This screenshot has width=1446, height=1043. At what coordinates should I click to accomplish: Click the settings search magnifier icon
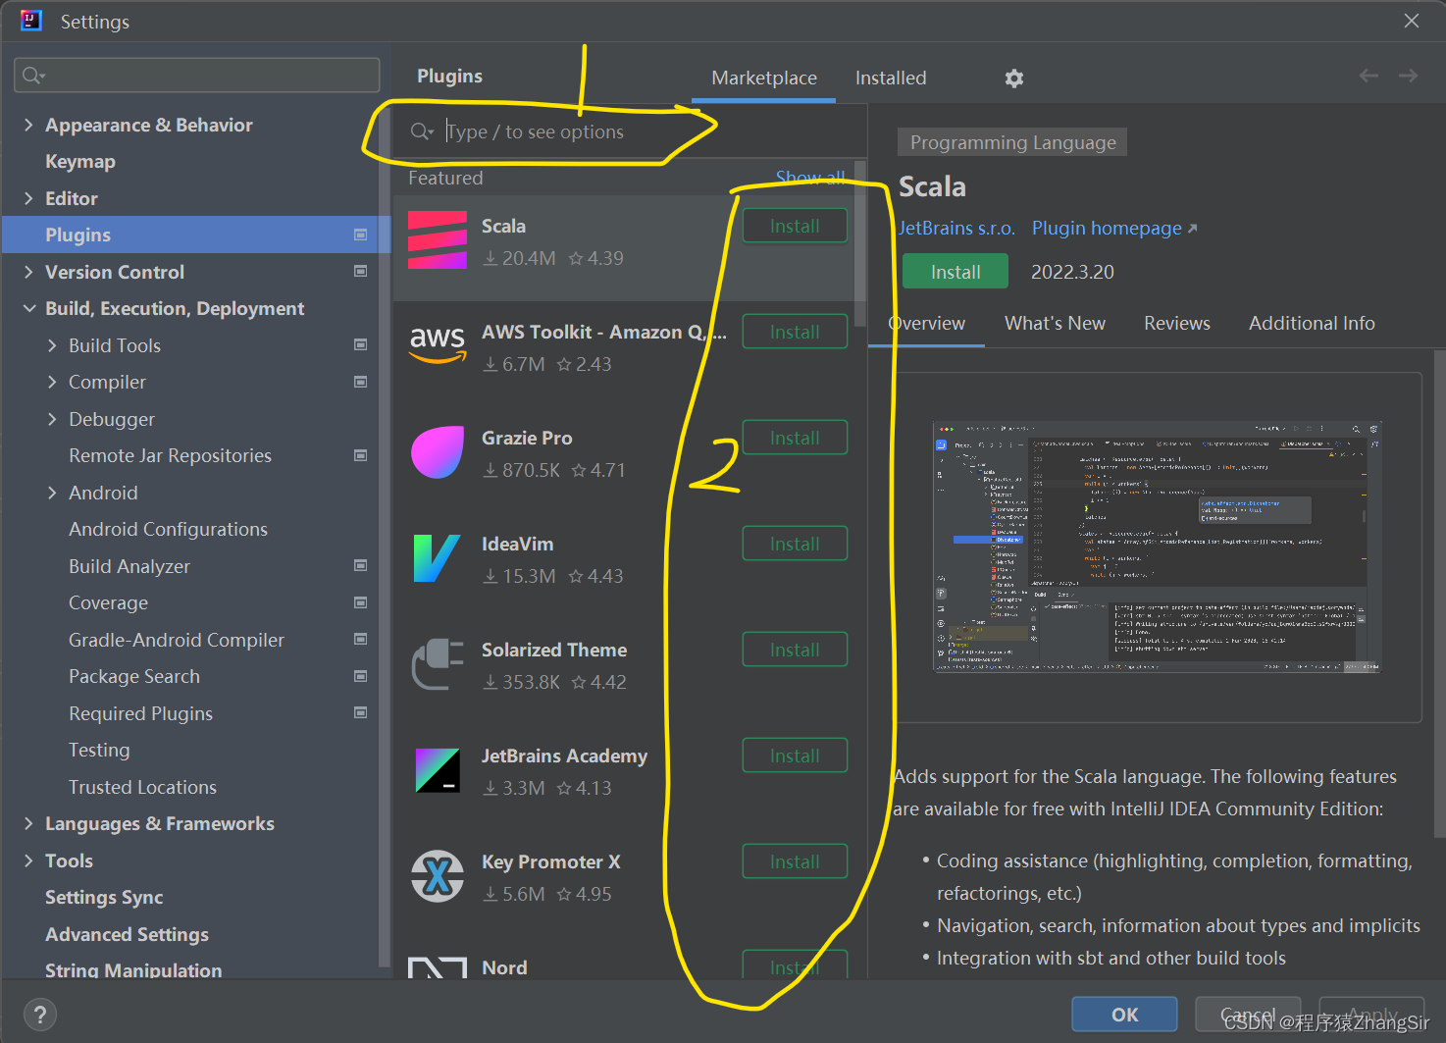32,76
